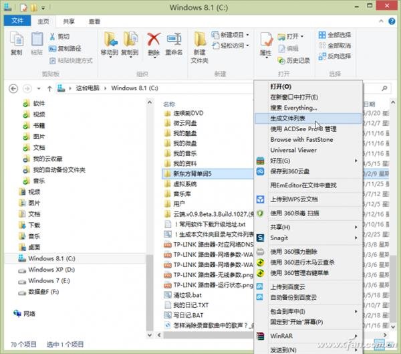The width and height of the screenshot is (401, 354).
Task: Click the blue Help question mark icon
Action: (392, 21)
